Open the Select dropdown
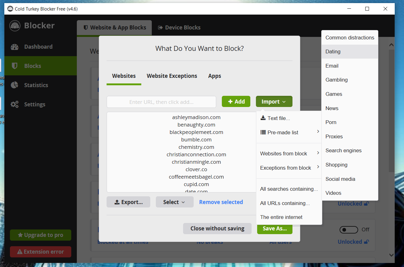This screenshot has width=404, height=267. pyautogui.click(x=175, y=202)
